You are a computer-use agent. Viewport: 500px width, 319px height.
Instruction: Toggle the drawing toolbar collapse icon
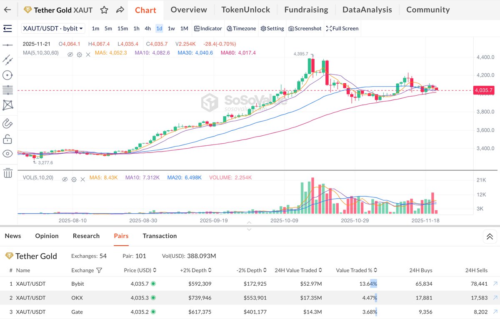pyautogui.click(x=7, y=28)
